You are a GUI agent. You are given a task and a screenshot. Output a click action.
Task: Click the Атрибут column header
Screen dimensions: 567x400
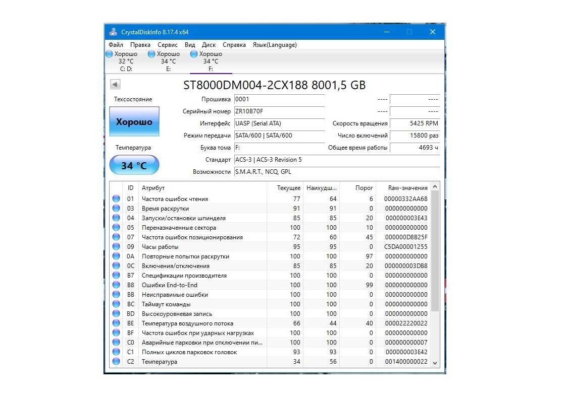pyautogui.click(x=202, y=187)
